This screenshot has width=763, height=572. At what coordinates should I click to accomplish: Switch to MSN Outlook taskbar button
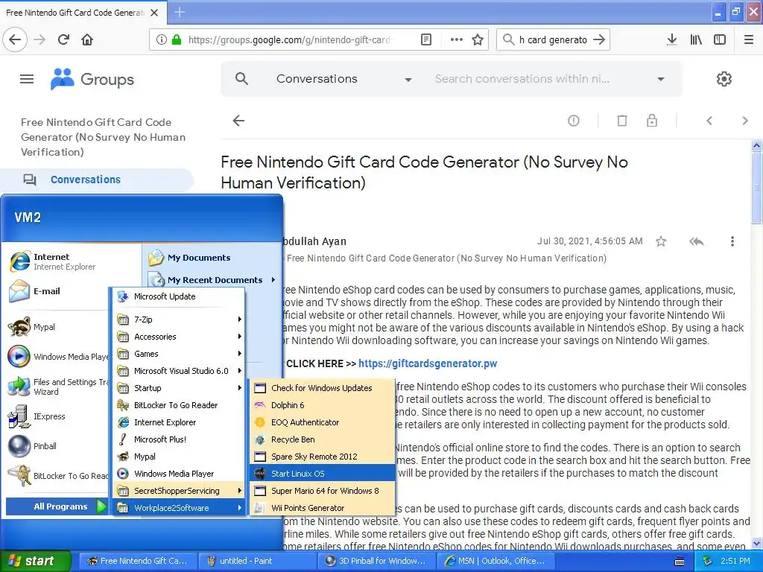[x=496, y=561]
